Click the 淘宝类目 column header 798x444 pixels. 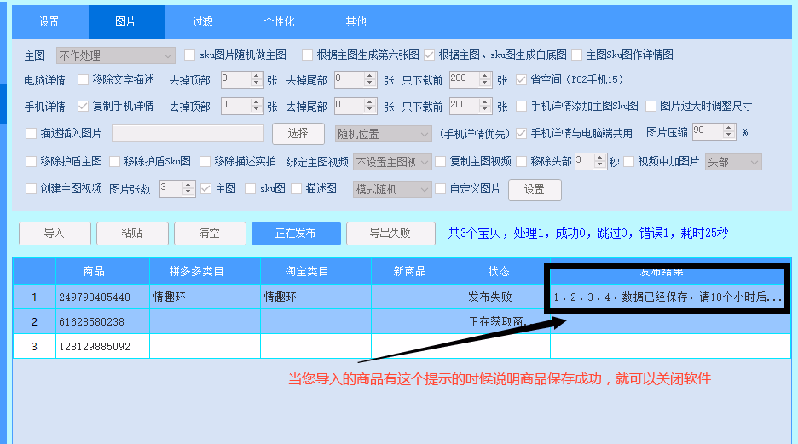coord(316,271)
